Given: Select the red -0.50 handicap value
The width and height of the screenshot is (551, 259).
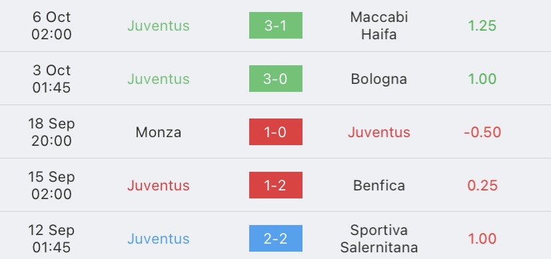Looking at the screenshot, I should [482, 132].
